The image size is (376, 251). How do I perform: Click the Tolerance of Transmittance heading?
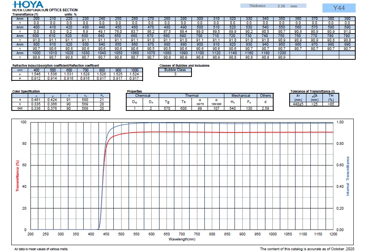[312, 91]
